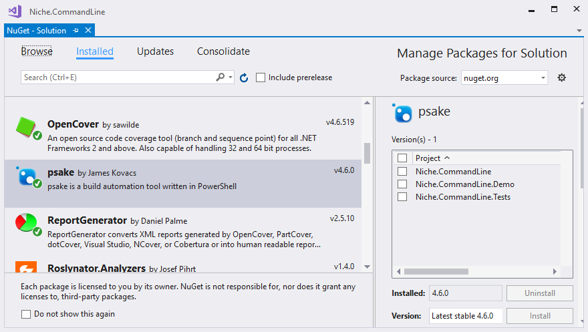Expand the search options dropdown arrow
The width and height of the screenshot is (588, 332).
[x=231, y=77]
